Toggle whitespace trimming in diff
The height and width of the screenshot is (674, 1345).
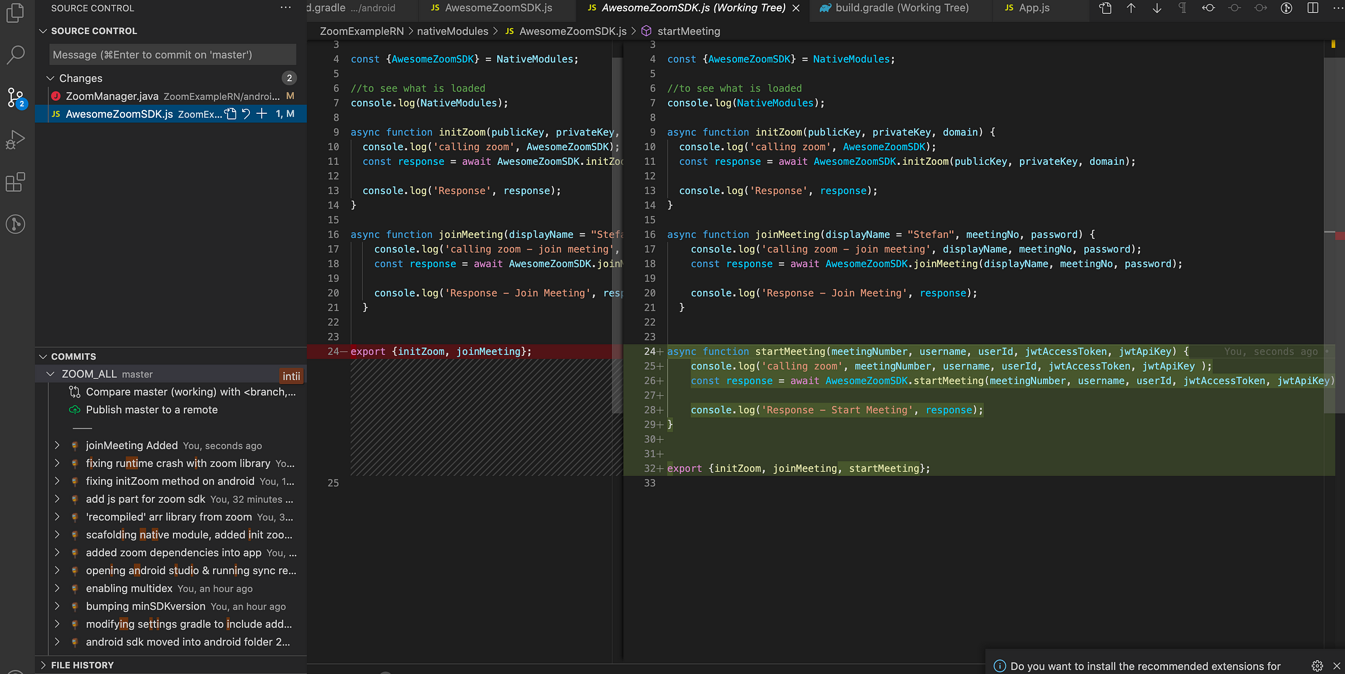tap(1182, 8)
